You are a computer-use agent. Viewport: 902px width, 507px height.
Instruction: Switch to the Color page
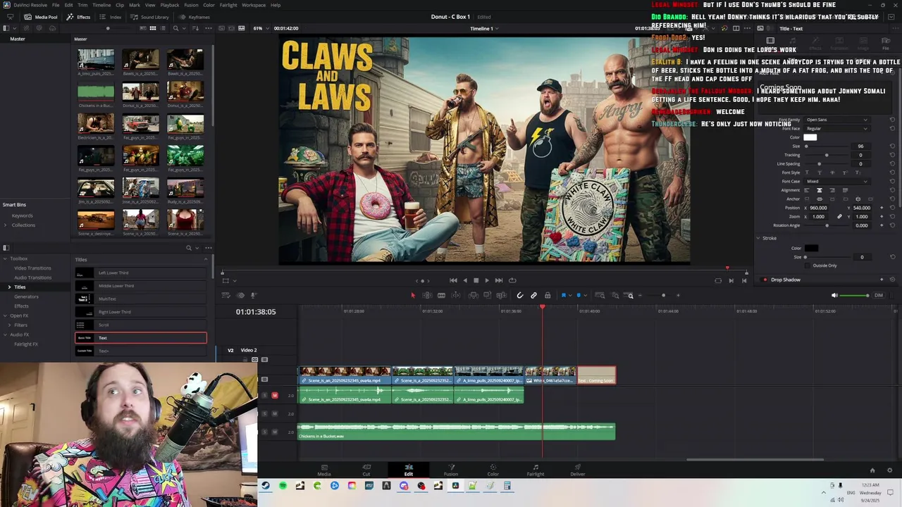493,470
